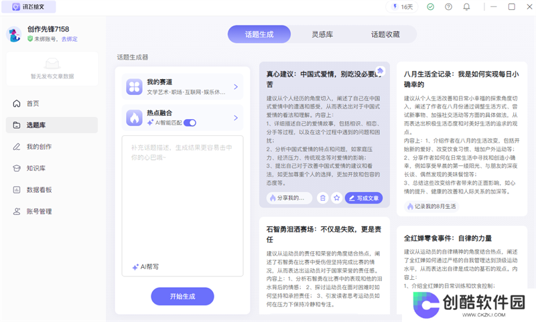Open the 真心建议：中国式爱情 card title
This screenshot has width=536, height=322.
click(324, 79)
